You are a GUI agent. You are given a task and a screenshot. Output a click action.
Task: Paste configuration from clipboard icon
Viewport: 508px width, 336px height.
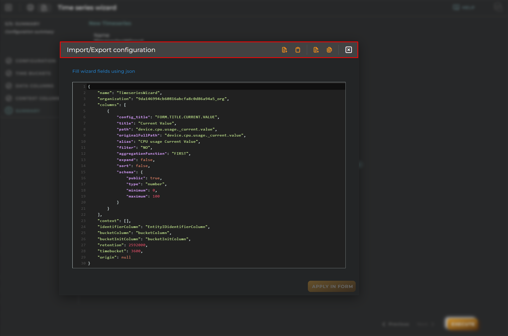pyautogui.click(x=298, y=50)
